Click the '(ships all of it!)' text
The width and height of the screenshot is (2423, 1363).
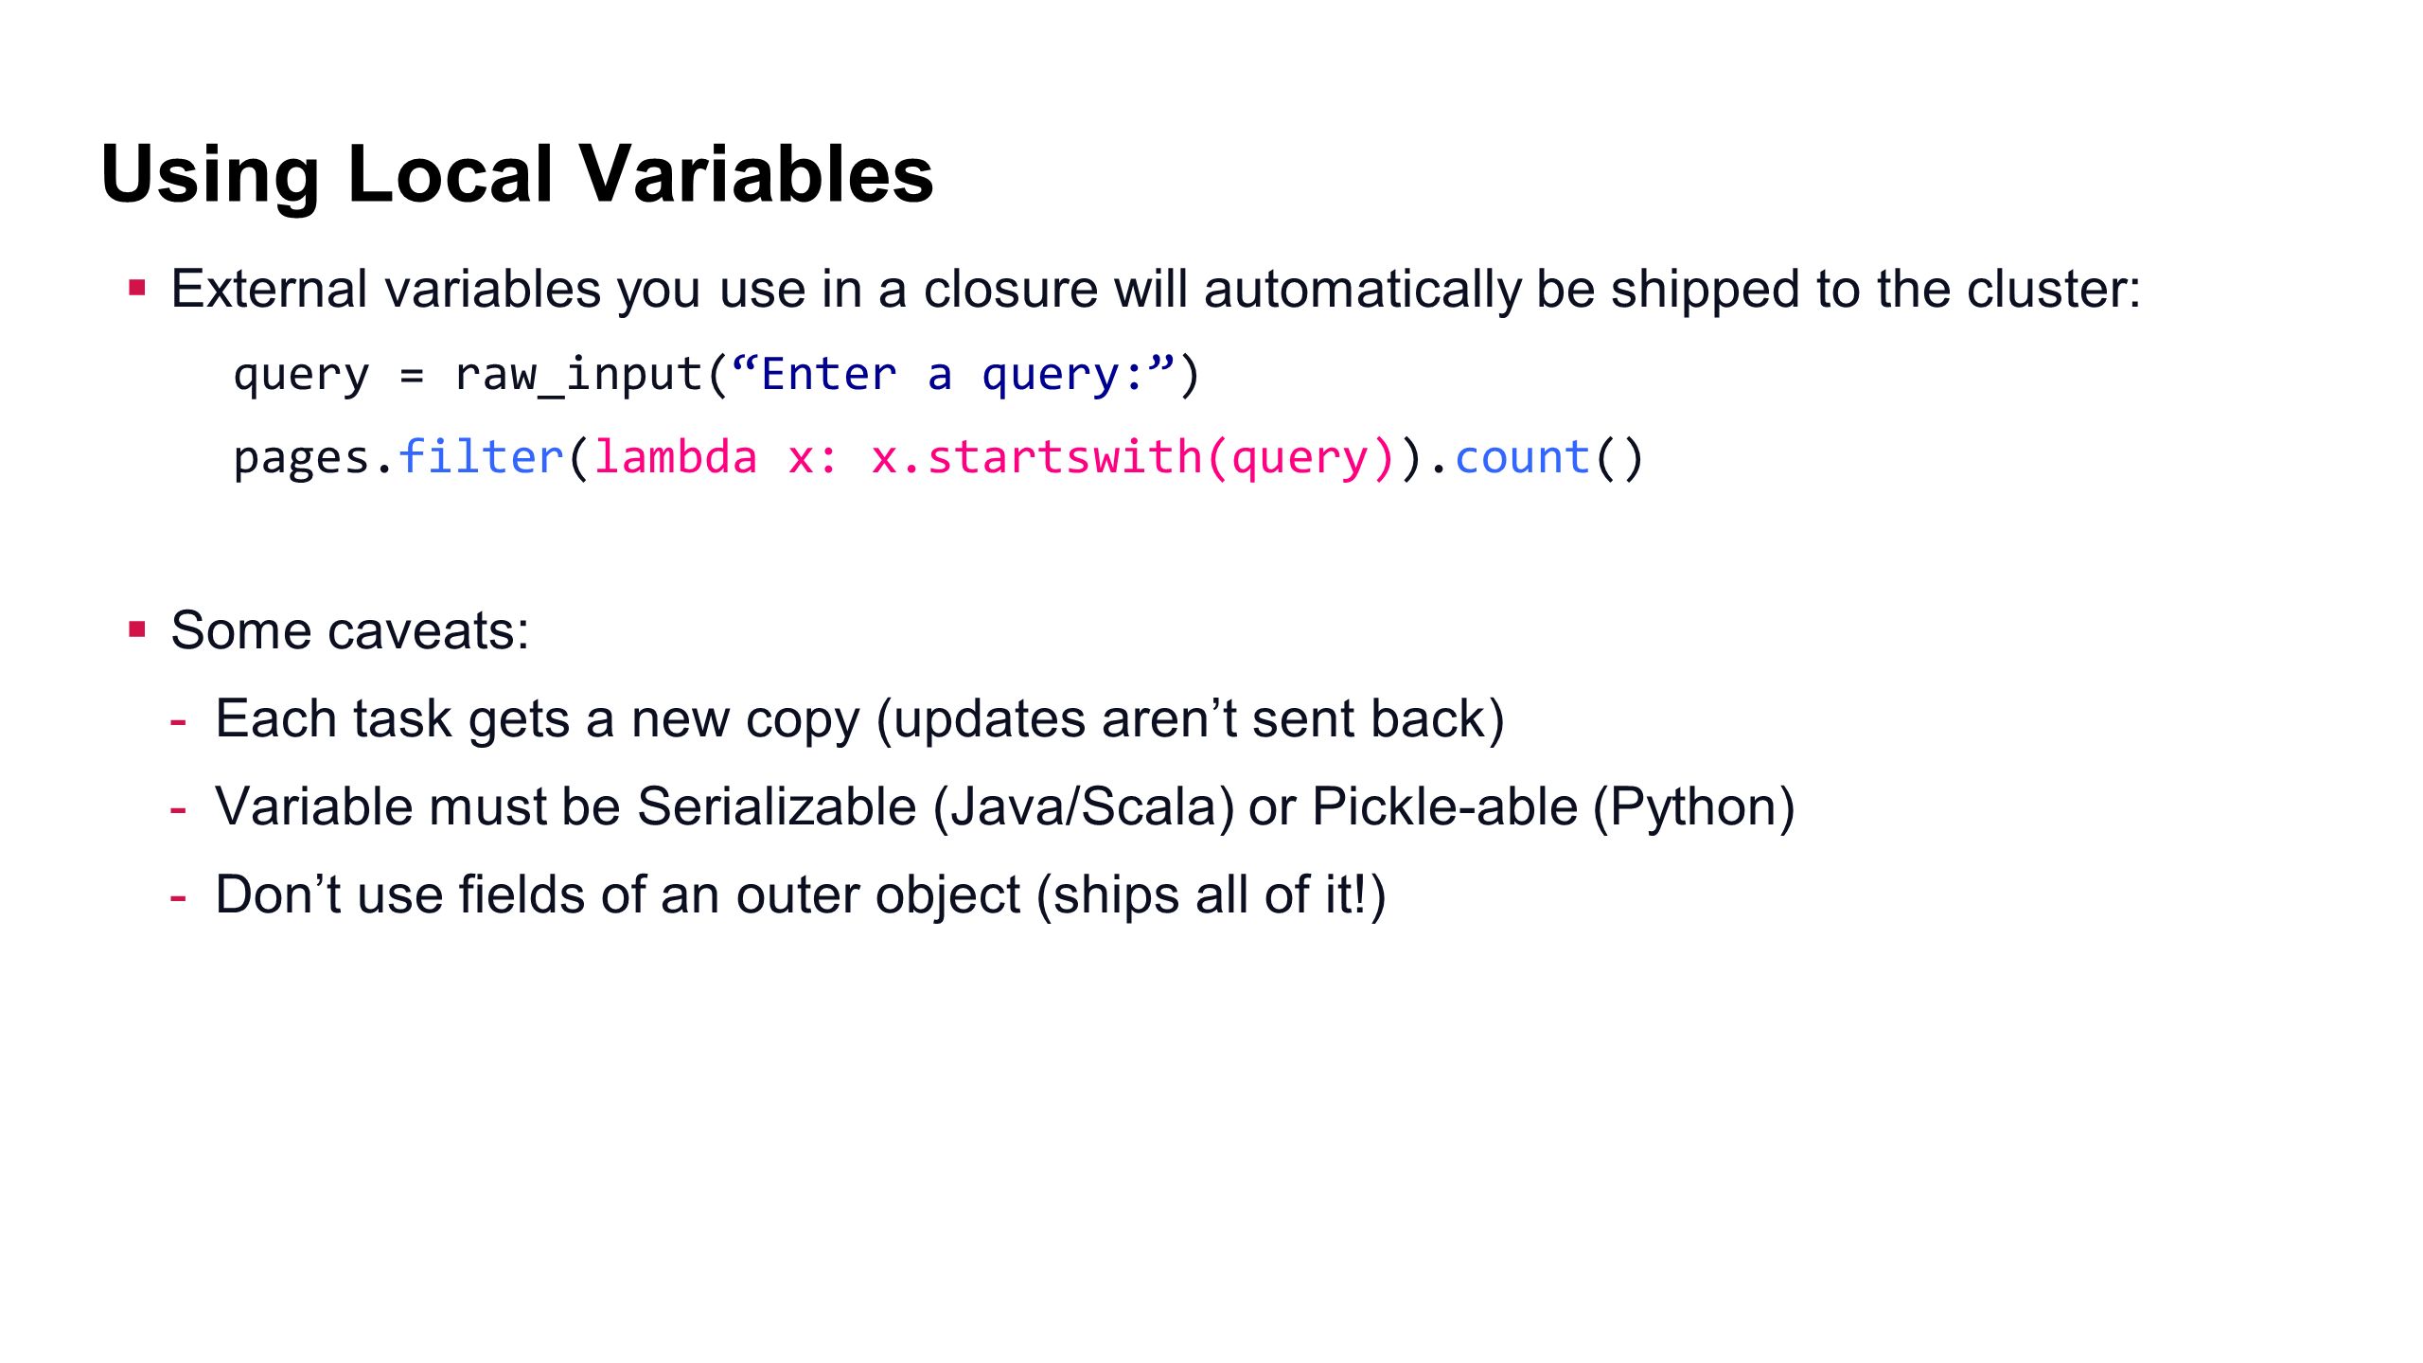[x=1211, y=895]
